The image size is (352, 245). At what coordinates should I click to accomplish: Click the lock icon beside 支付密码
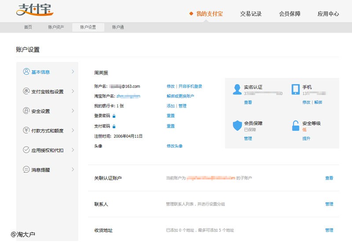click(x=114, y=126)
